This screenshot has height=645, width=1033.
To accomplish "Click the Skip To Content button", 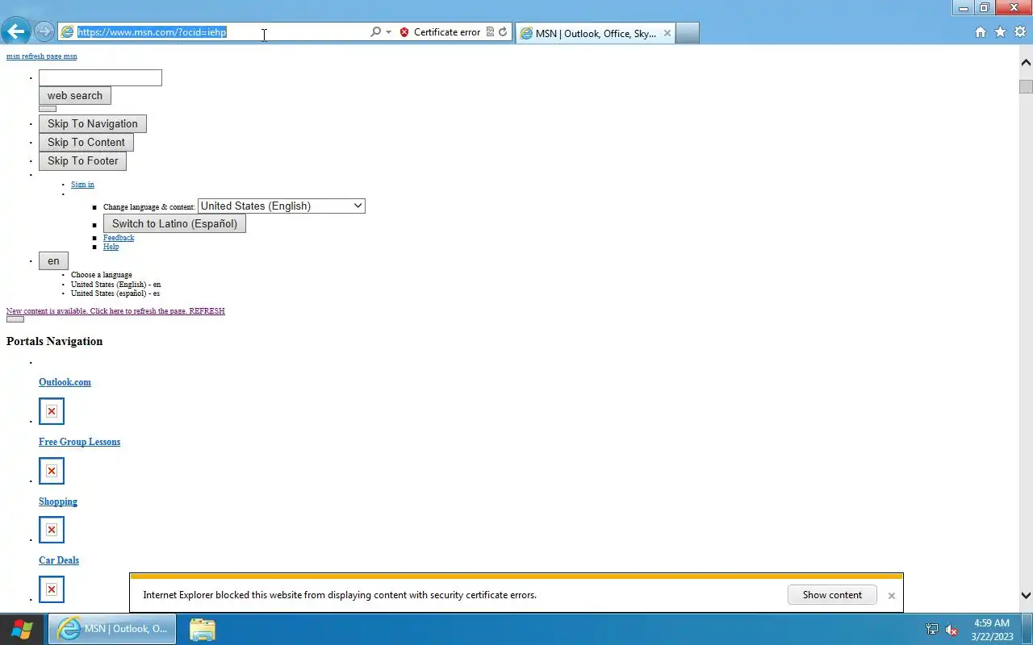I will [86, 143].
